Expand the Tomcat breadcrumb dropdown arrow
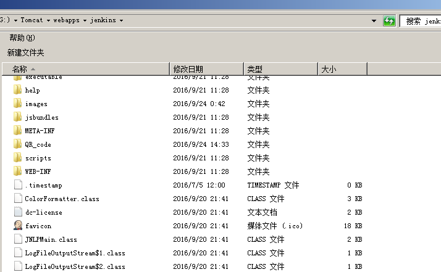The image size is (441, 272). 48,20
